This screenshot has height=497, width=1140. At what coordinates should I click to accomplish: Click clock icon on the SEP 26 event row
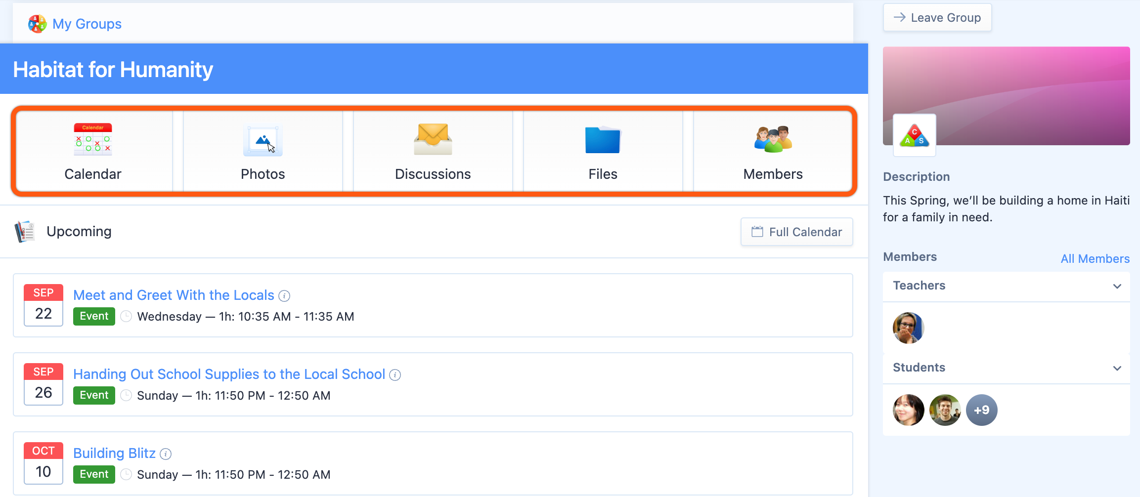coord(126,395)
